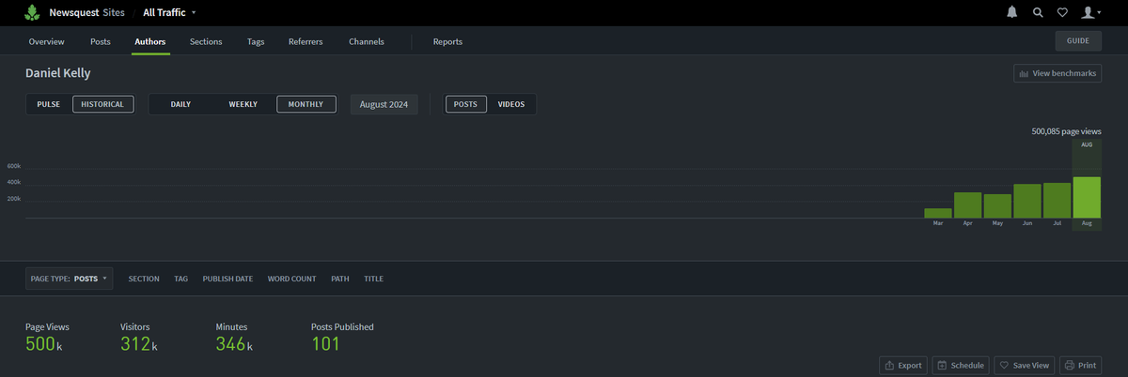
Task: Go to the Overview tab
Action: tap(47, 42)
